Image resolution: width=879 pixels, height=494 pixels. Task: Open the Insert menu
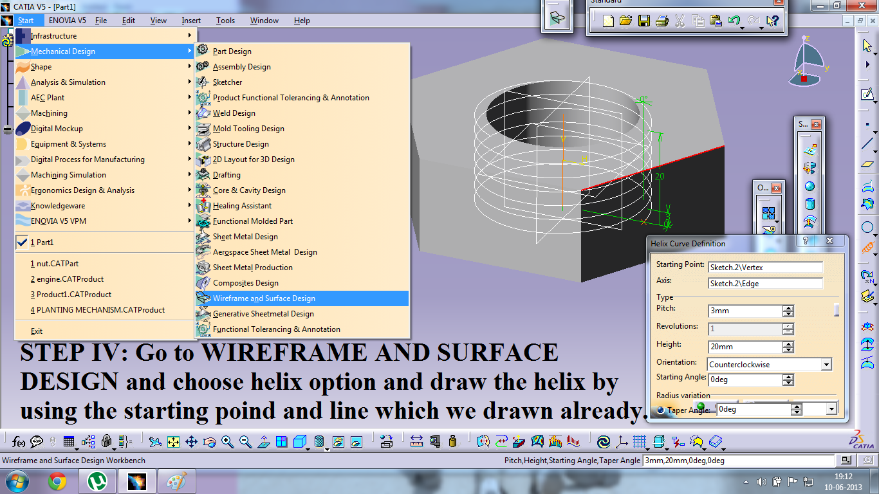point(191,21)
